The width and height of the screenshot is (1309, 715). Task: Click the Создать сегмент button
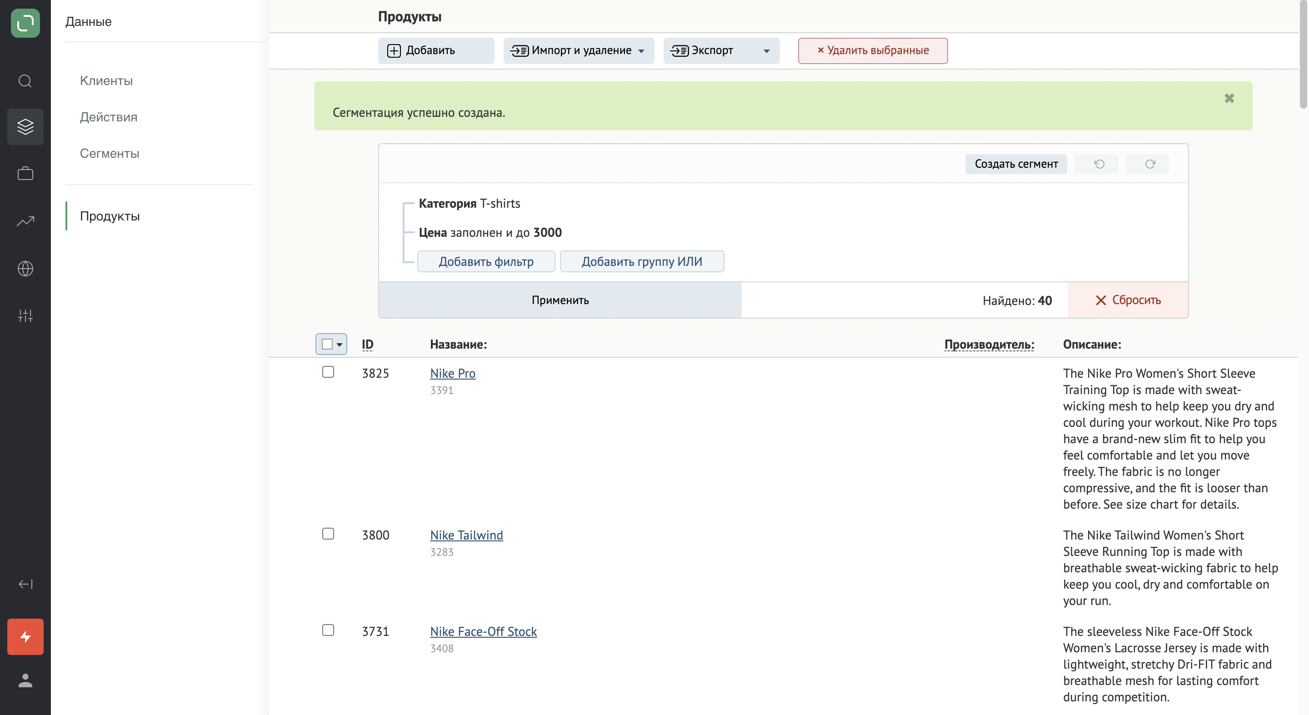[1016, 164]
